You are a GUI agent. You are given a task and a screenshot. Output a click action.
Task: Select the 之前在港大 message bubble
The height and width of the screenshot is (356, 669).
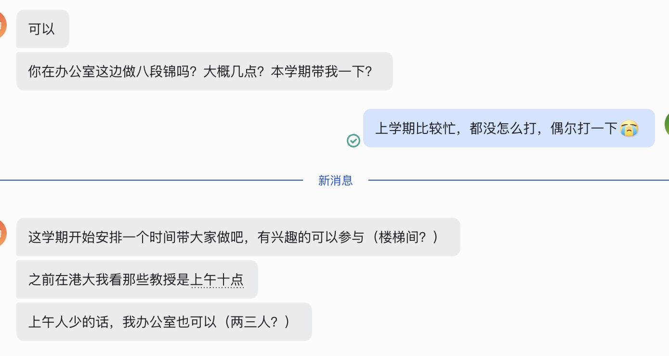click(x=137, y=279)
